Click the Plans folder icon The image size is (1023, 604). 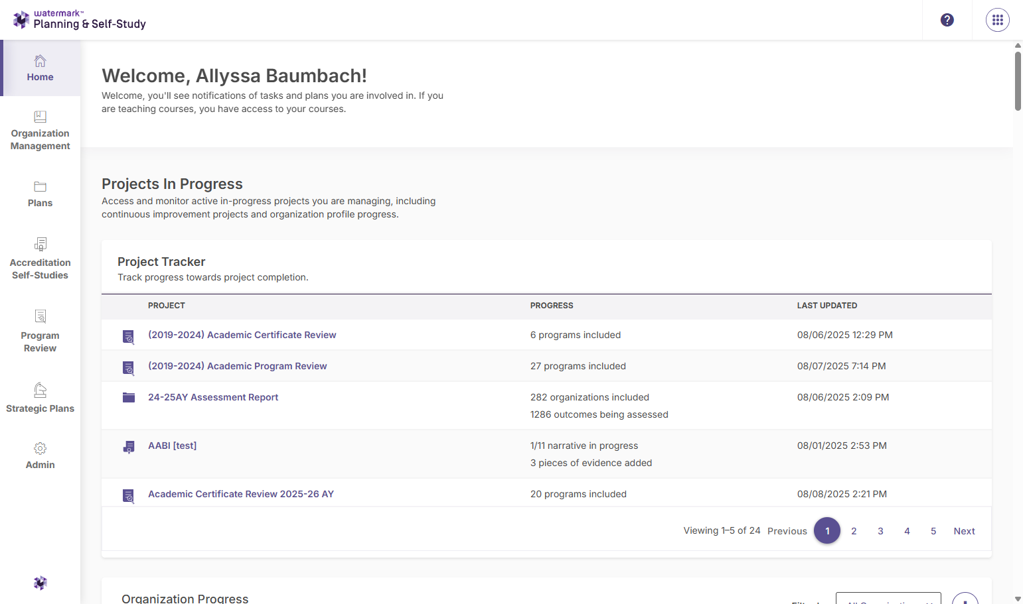[x=40, y=187]
